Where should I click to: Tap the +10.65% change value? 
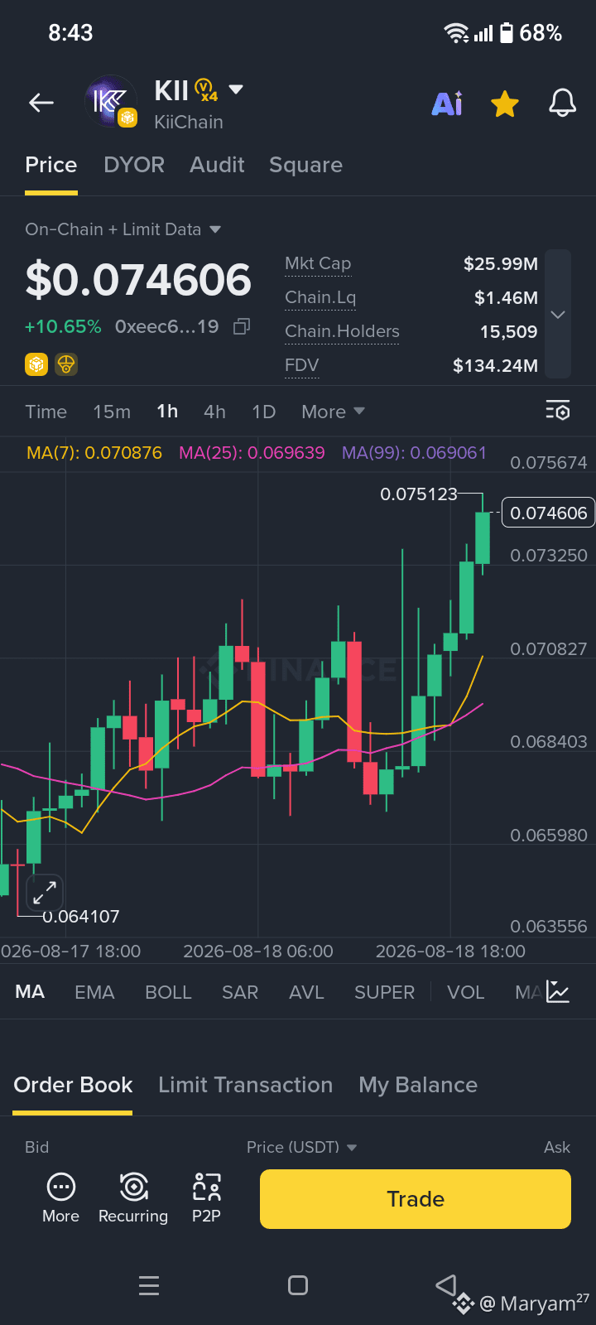click(63, 326)
